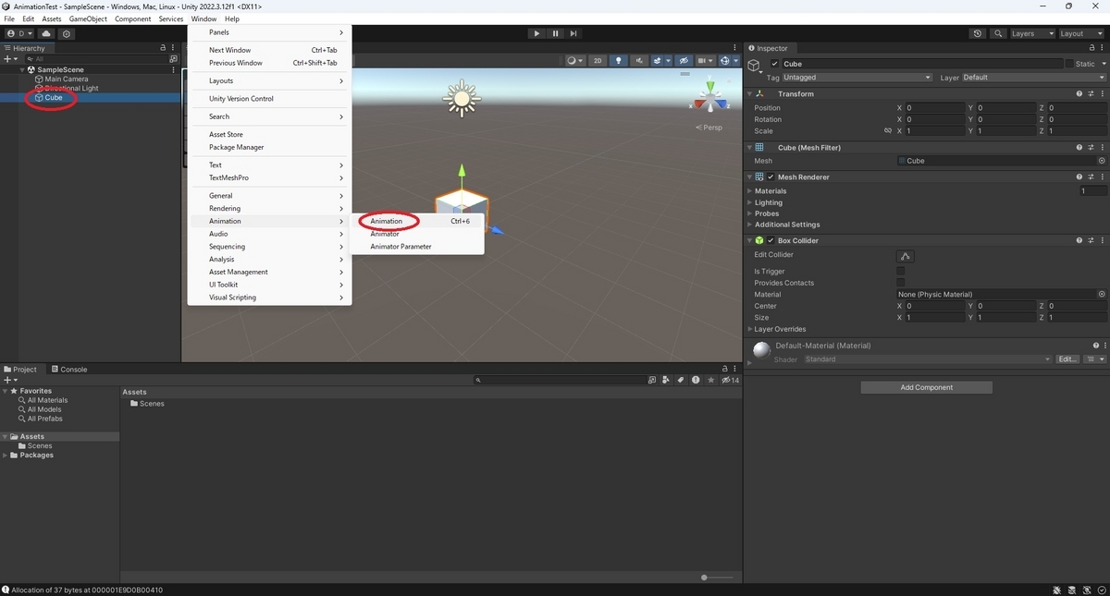Viewport: 1110px width, 596px height.
Task: Pause the game with the pause button
Action: [x=555, y=33]
